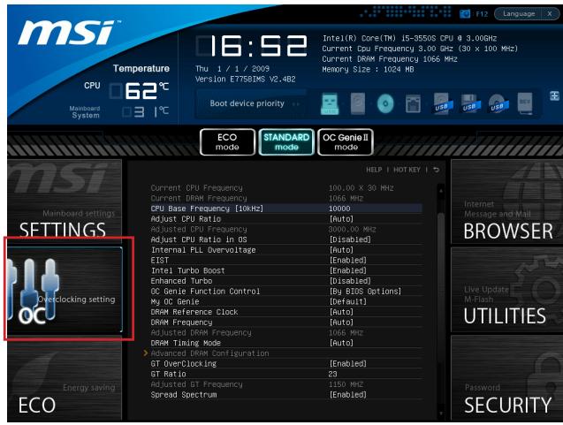Select the 'DRAM Reference Clock' row label
The height and width of the screenshot is (425, 563).
[x=194, y=312]
